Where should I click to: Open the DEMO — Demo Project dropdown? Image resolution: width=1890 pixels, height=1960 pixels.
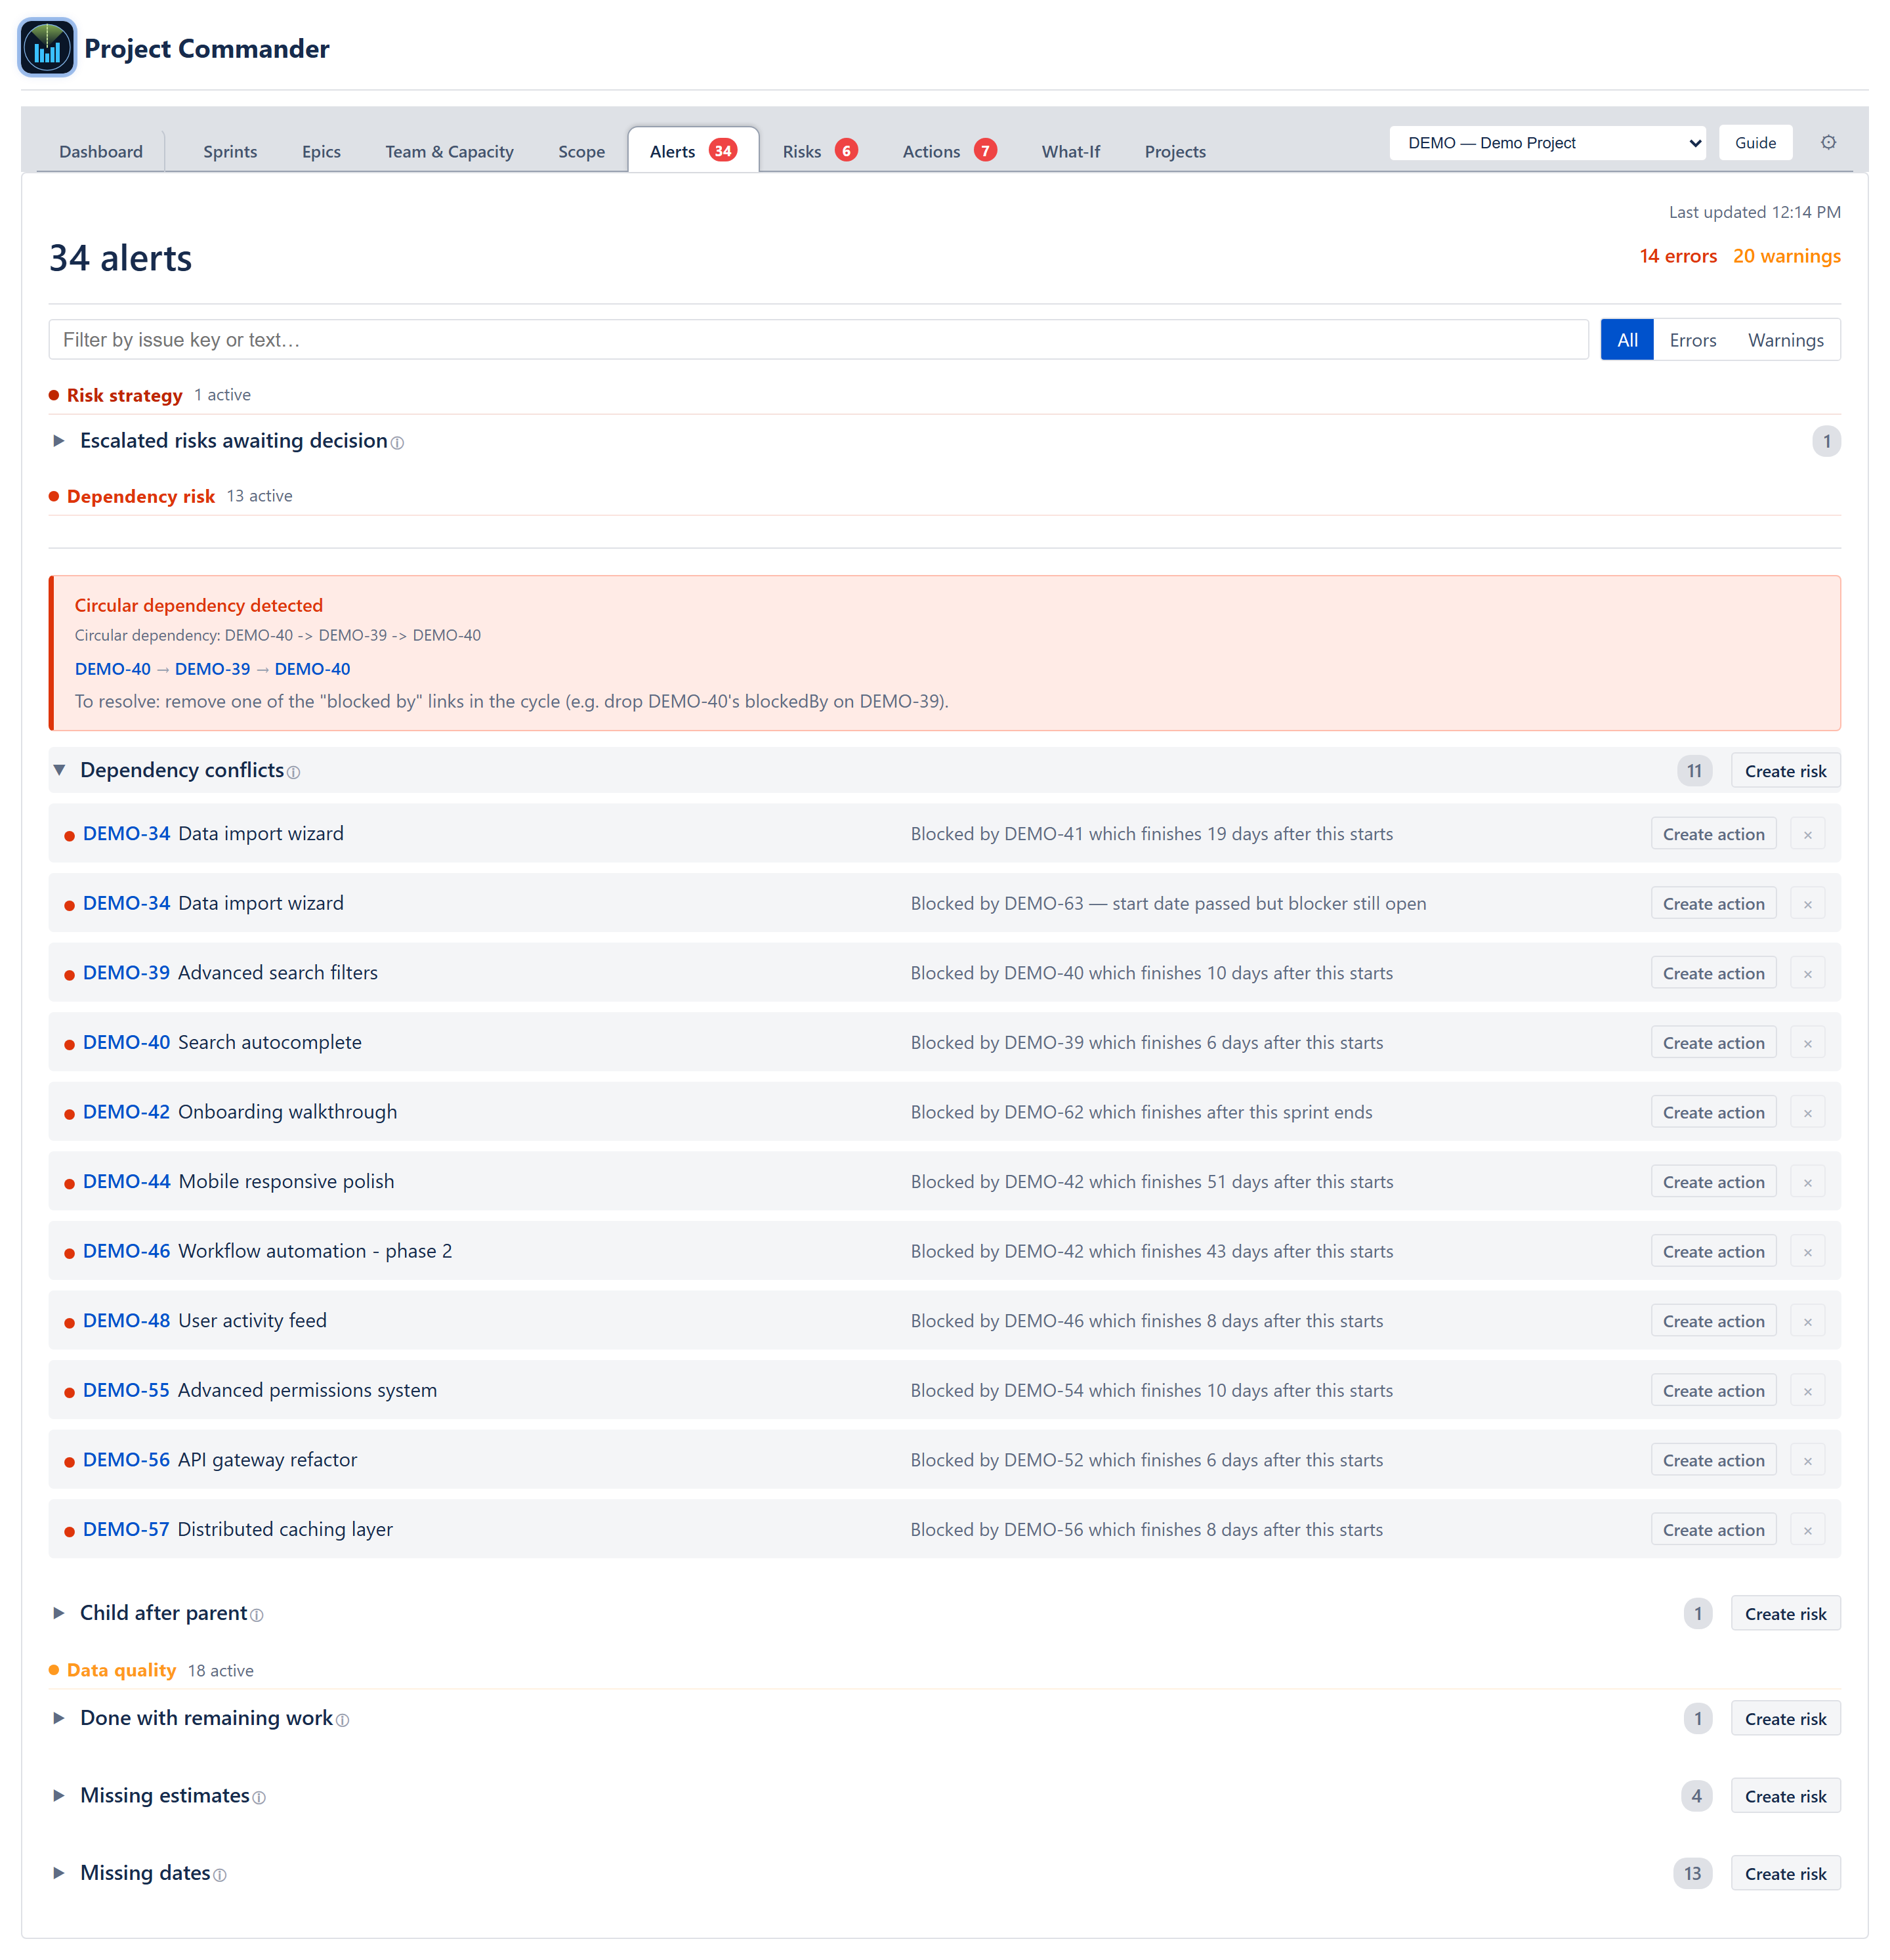[1547, 143]
